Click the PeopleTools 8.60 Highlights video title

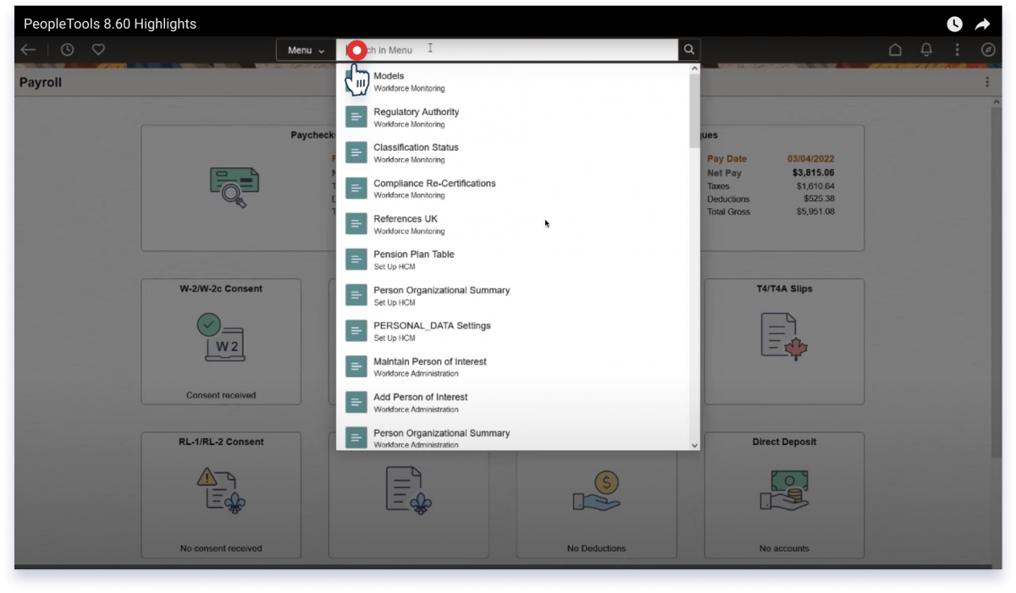tap(110, 24)
